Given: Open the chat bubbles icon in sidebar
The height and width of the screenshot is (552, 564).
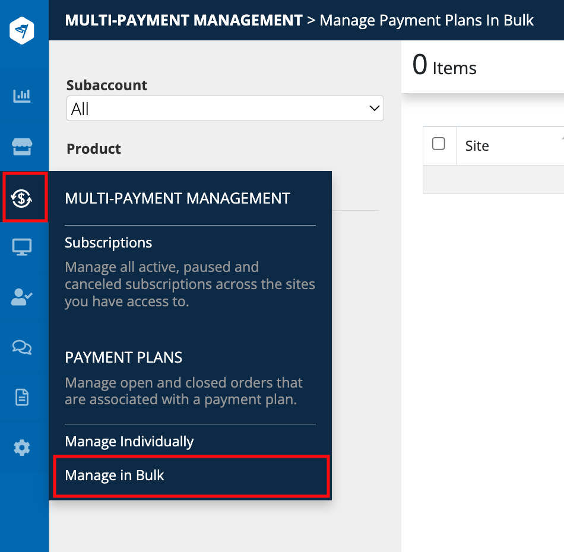Looking at the screenshot, I should (x=23, y=347).
